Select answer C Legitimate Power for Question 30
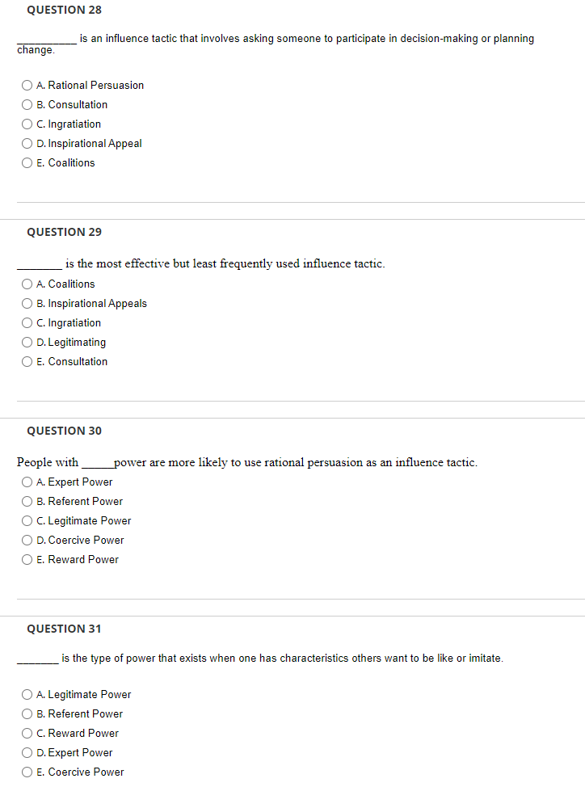This screenshot has width=585, height=808. point(27,520)
